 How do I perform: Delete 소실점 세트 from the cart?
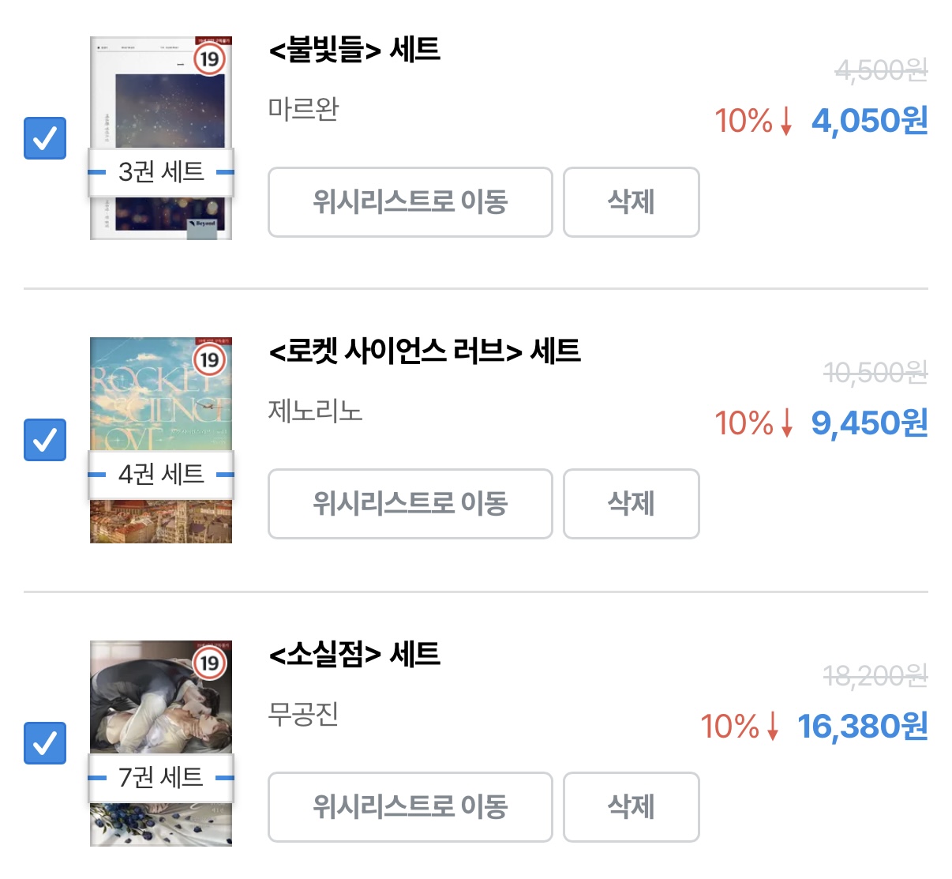tap(631, 807)
